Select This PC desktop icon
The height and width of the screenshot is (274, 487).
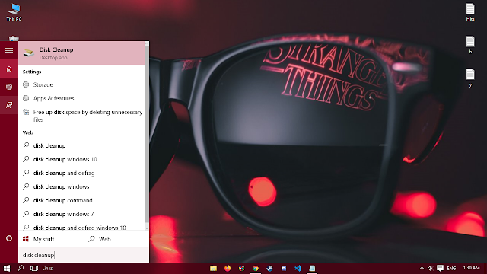tap(14, 12)
